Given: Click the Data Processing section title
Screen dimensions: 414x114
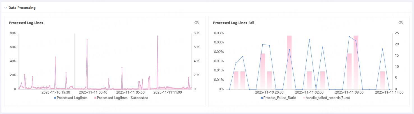Looking at the screenshot, I should click(x=22, y=8).
